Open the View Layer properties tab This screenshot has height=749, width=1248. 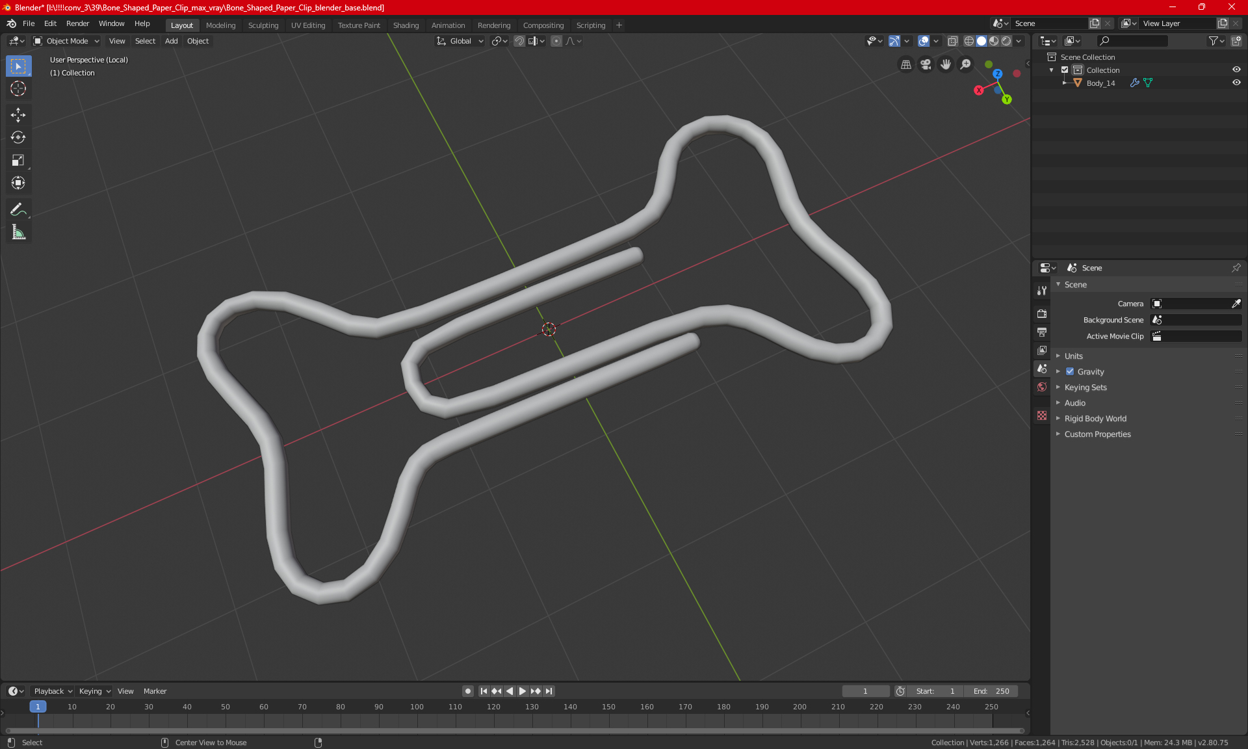pos(1042,350)
